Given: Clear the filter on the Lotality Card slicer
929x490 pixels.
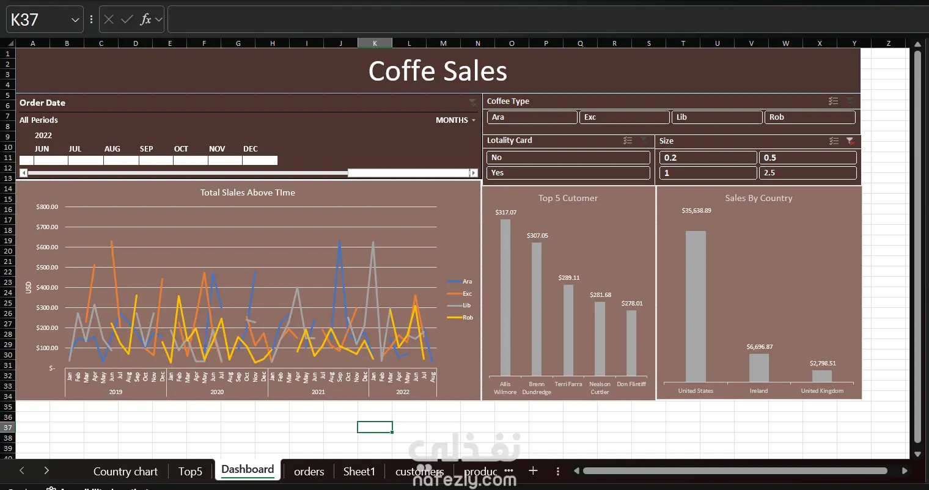Looking at the screenshot, I should (x=644, y=141).
